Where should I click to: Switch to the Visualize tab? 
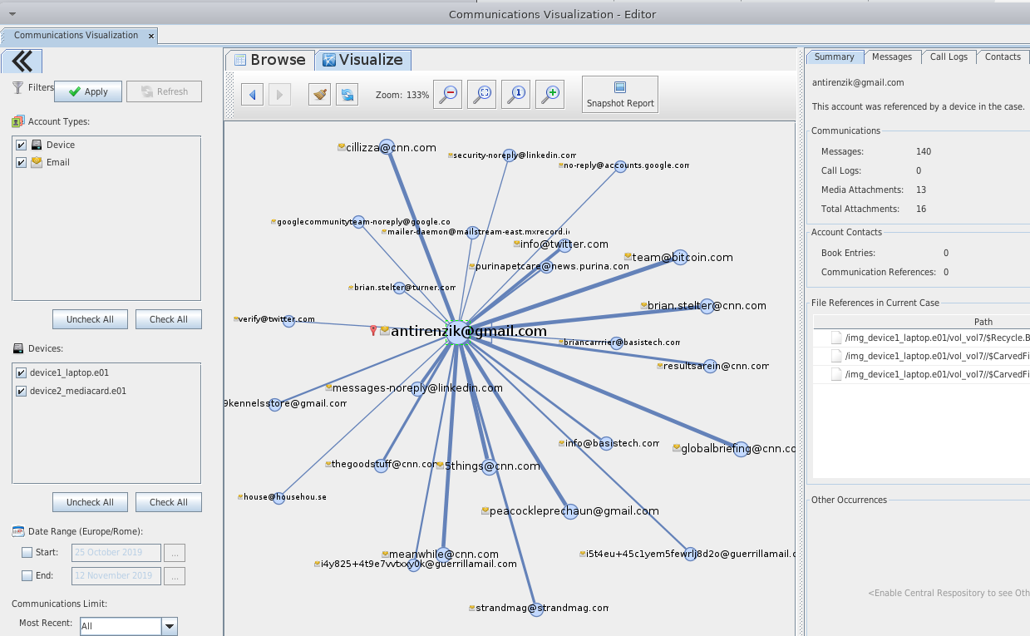coord(363,60)
